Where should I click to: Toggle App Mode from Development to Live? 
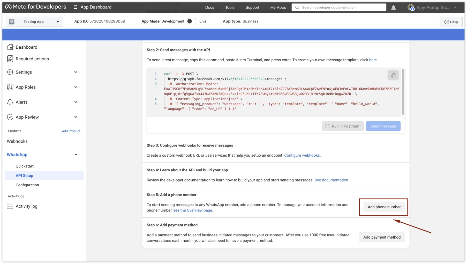(x=191, y=21)
